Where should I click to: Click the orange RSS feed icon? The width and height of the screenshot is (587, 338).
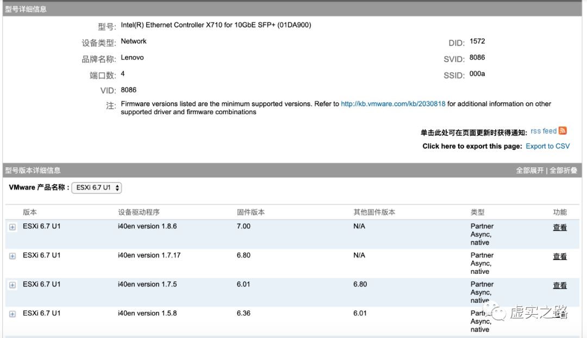click(x=563, y=130)
